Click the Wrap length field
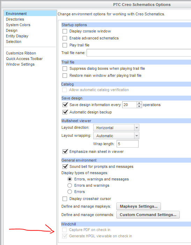Viewport: 191px width, 245px height. point(127,144)
